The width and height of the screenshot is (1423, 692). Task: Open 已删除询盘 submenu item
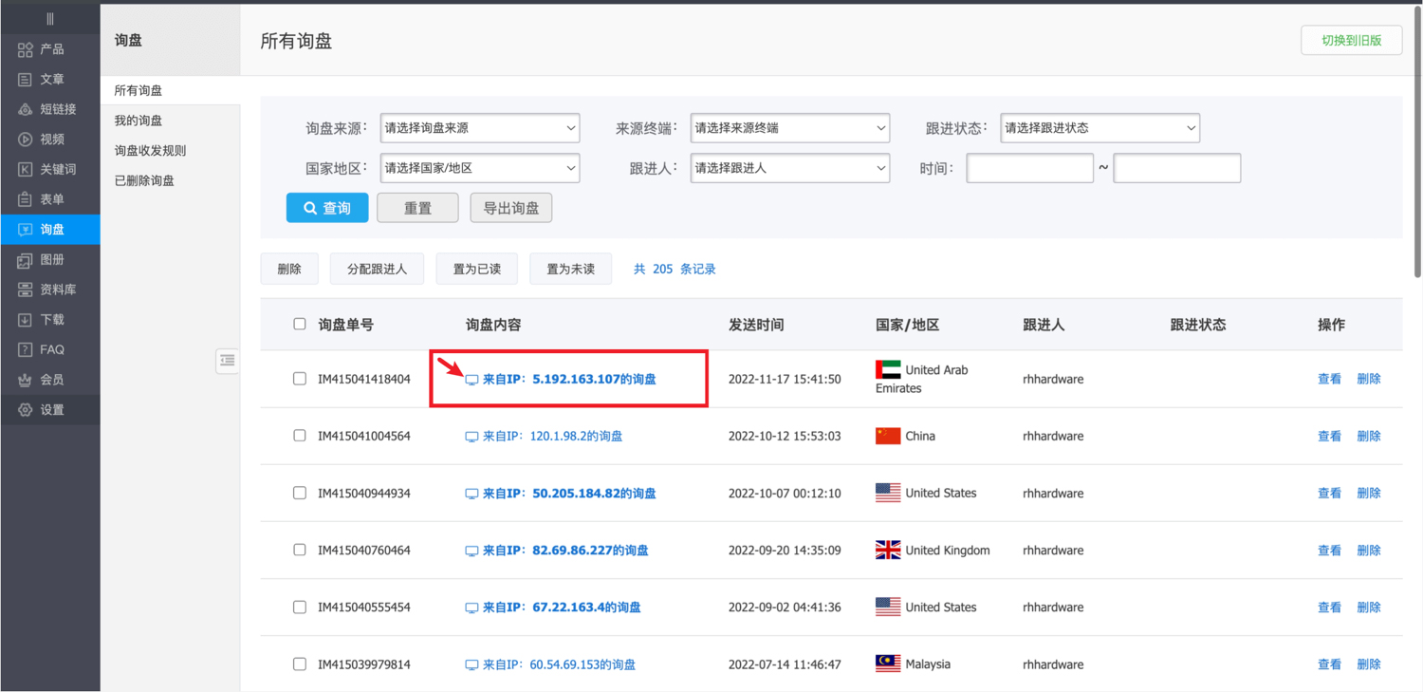(144, 180)
